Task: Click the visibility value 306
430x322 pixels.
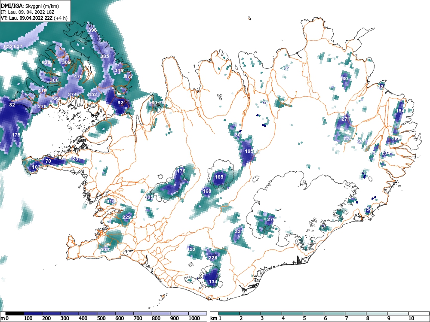Action: [54, 81]
